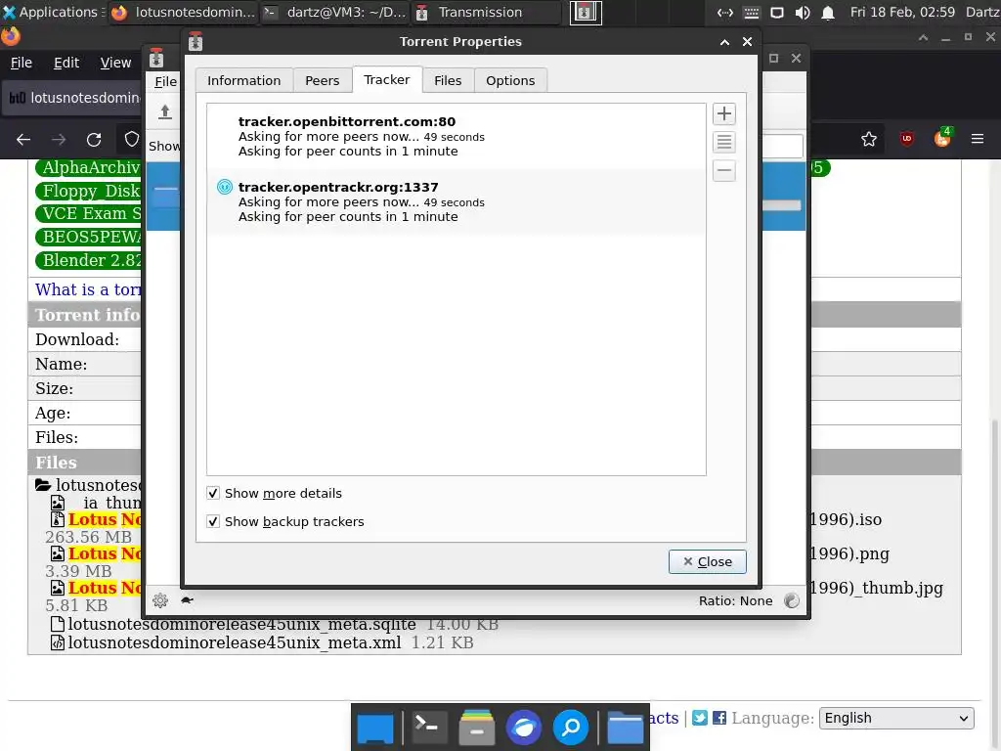The image size is (1001, 751).
Task: Open the Floppy_Disk green tag link
Action: [88, 191]
